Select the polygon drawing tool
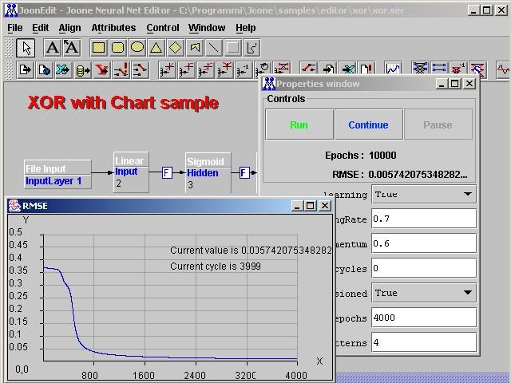The image size is (511, 383). click(x=195, y=48)
